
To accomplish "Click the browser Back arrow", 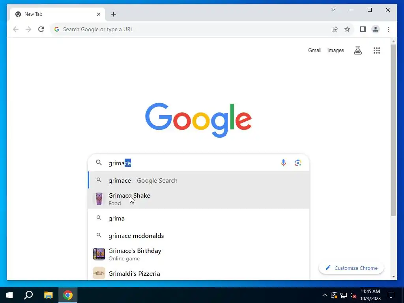I will pos(16,29).
